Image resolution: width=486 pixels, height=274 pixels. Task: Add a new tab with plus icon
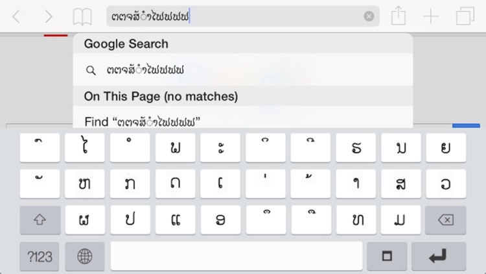[431, 16]
